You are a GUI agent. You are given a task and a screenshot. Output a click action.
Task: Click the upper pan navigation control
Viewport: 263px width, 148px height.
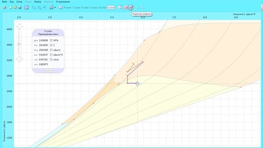19,26
